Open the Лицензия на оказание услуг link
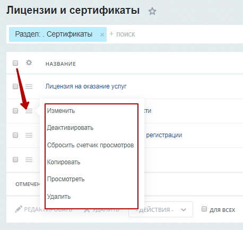Screen dimensions: 243x230 (86, 86)
